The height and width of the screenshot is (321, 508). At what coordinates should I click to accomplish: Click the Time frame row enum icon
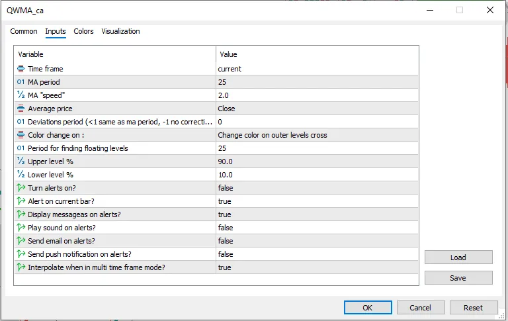pyautogui.click(x=21, y=68)
